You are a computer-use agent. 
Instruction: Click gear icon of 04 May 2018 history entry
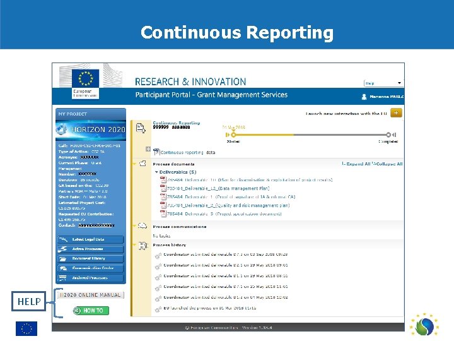pos(158,299)
